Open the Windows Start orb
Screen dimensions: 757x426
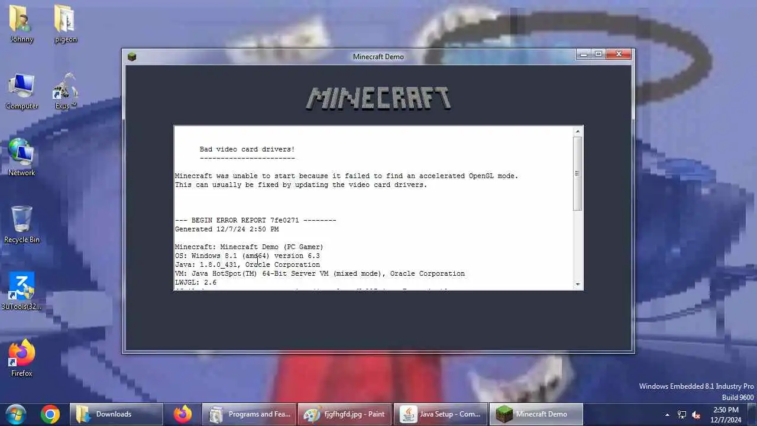pos(17,414)
